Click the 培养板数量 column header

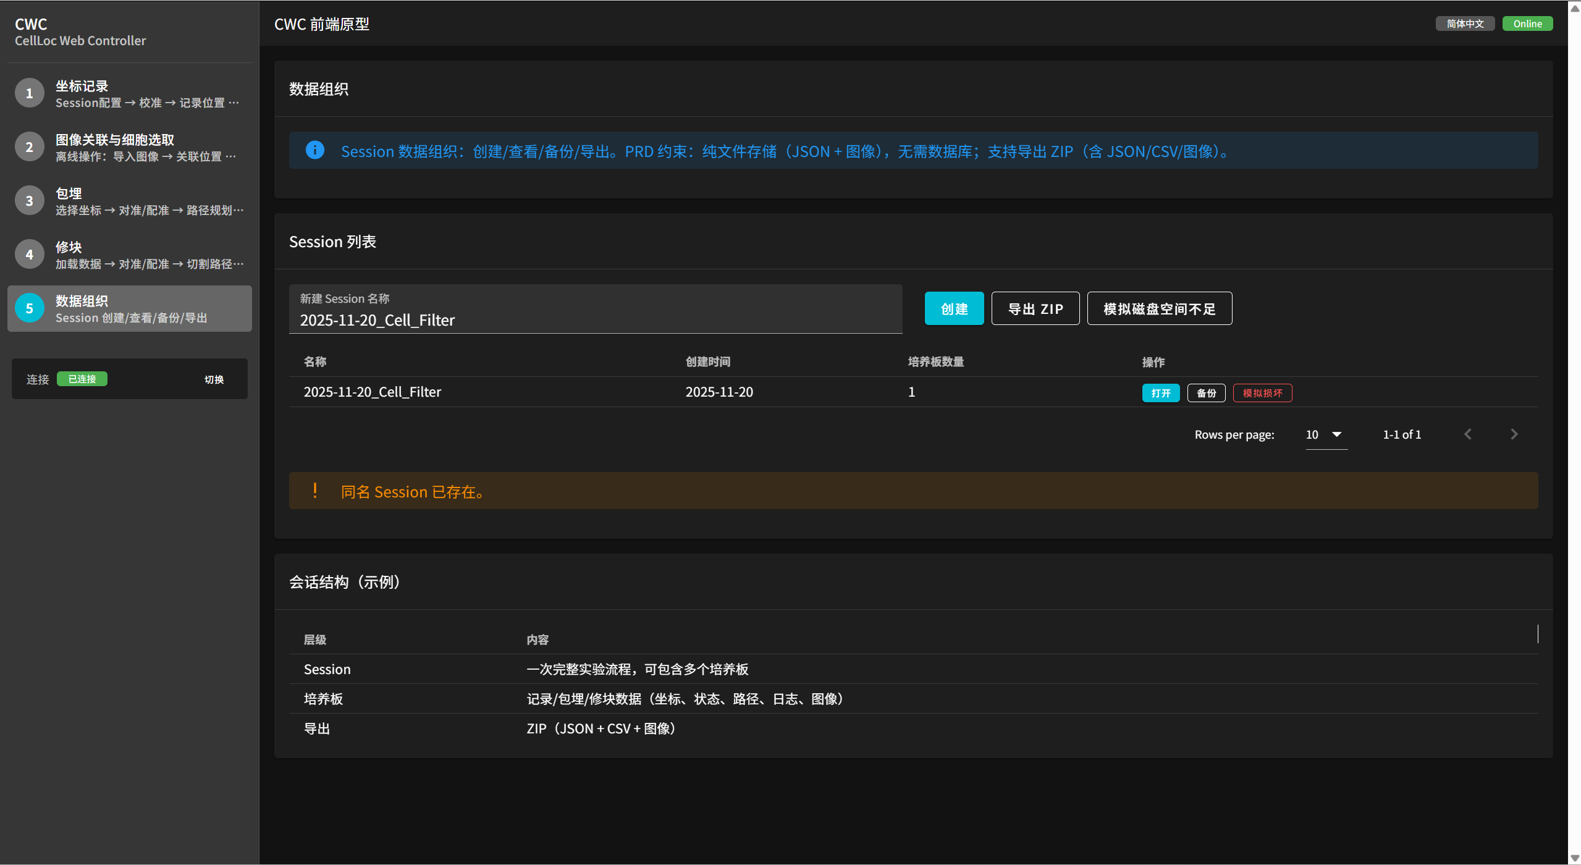coord(936,362)
